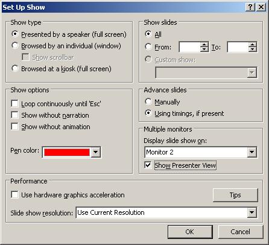Open the Pen color dropdown arrow
Viewport: 269px width, 245px height.
click(96, 152)
